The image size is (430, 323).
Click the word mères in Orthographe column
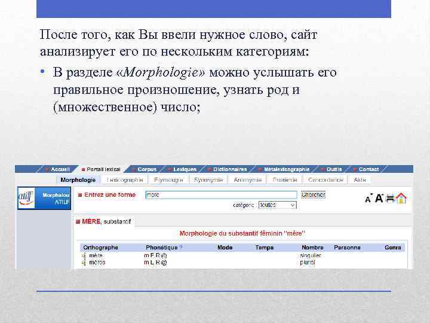coord(97,263)
